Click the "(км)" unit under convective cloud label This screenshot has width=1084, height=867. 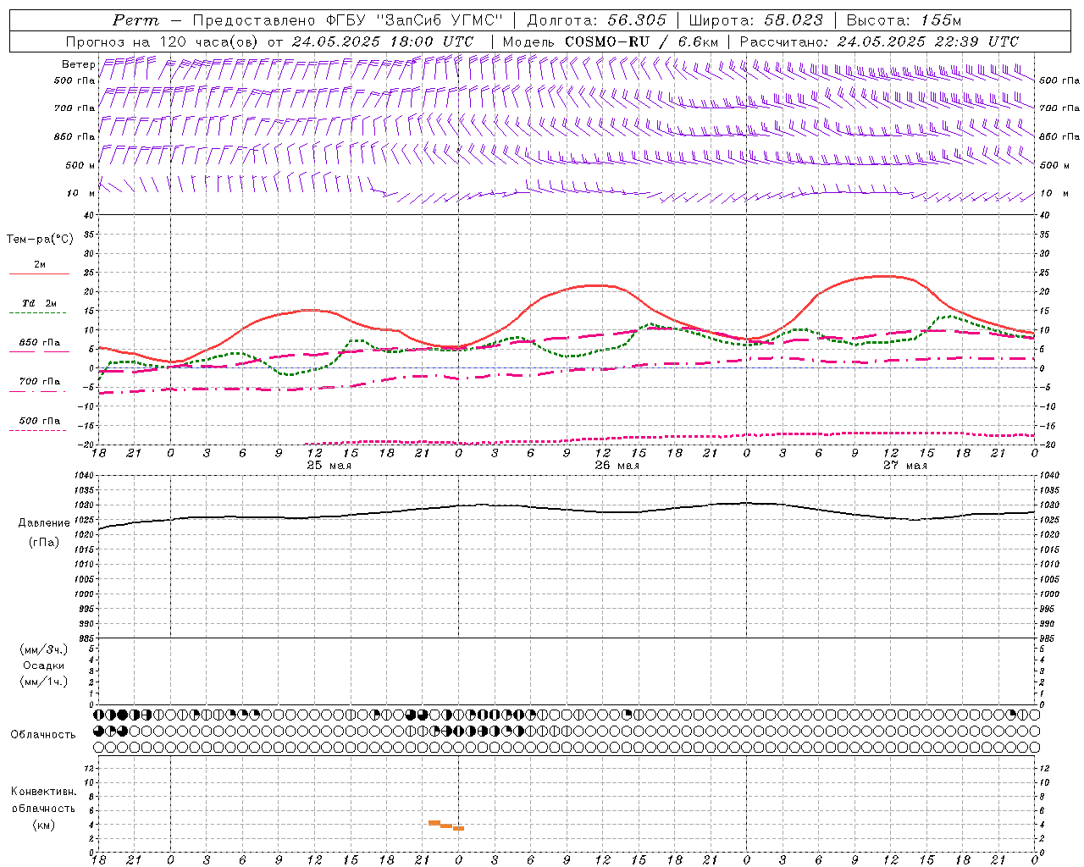(x=44, y=825)
